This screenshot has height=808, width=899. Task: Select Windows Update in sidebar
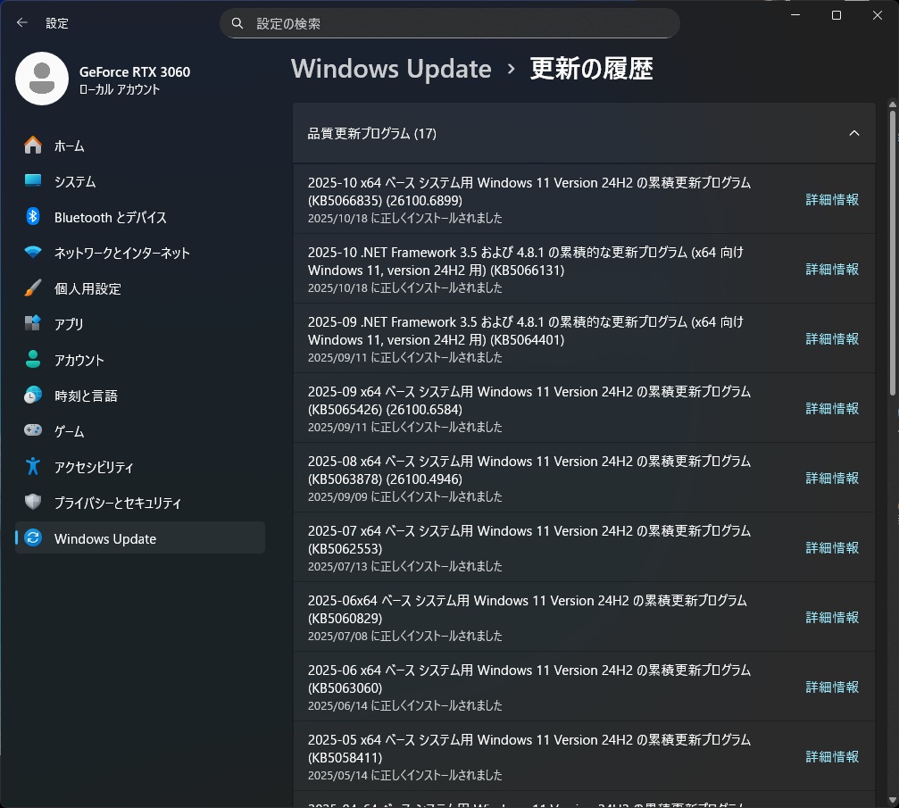click(140, 538)
